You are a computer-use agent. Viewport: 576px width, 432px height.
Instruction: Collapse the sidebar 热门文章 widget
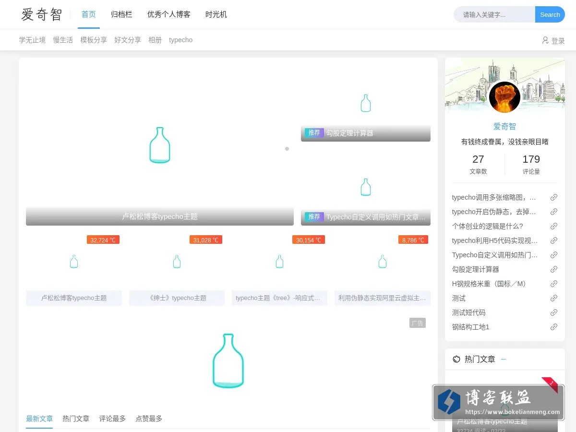tap(504, 359)
